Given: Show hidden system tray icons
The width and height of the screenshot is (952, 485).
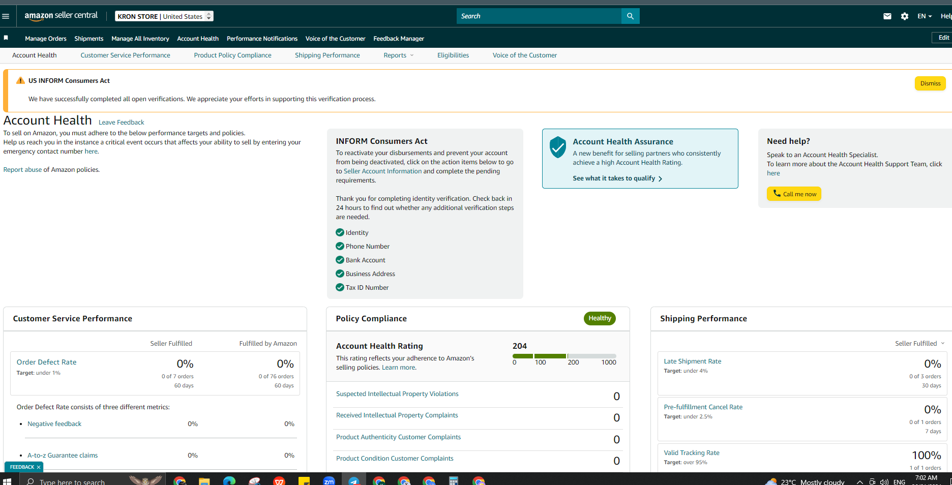Looking at the screenshot, I should point(859,482).
